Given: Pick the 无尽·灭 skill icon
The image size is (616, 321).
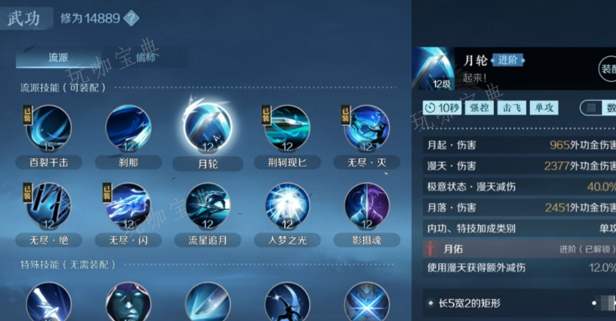Looking at the screenshot, I should coord(367,128).
